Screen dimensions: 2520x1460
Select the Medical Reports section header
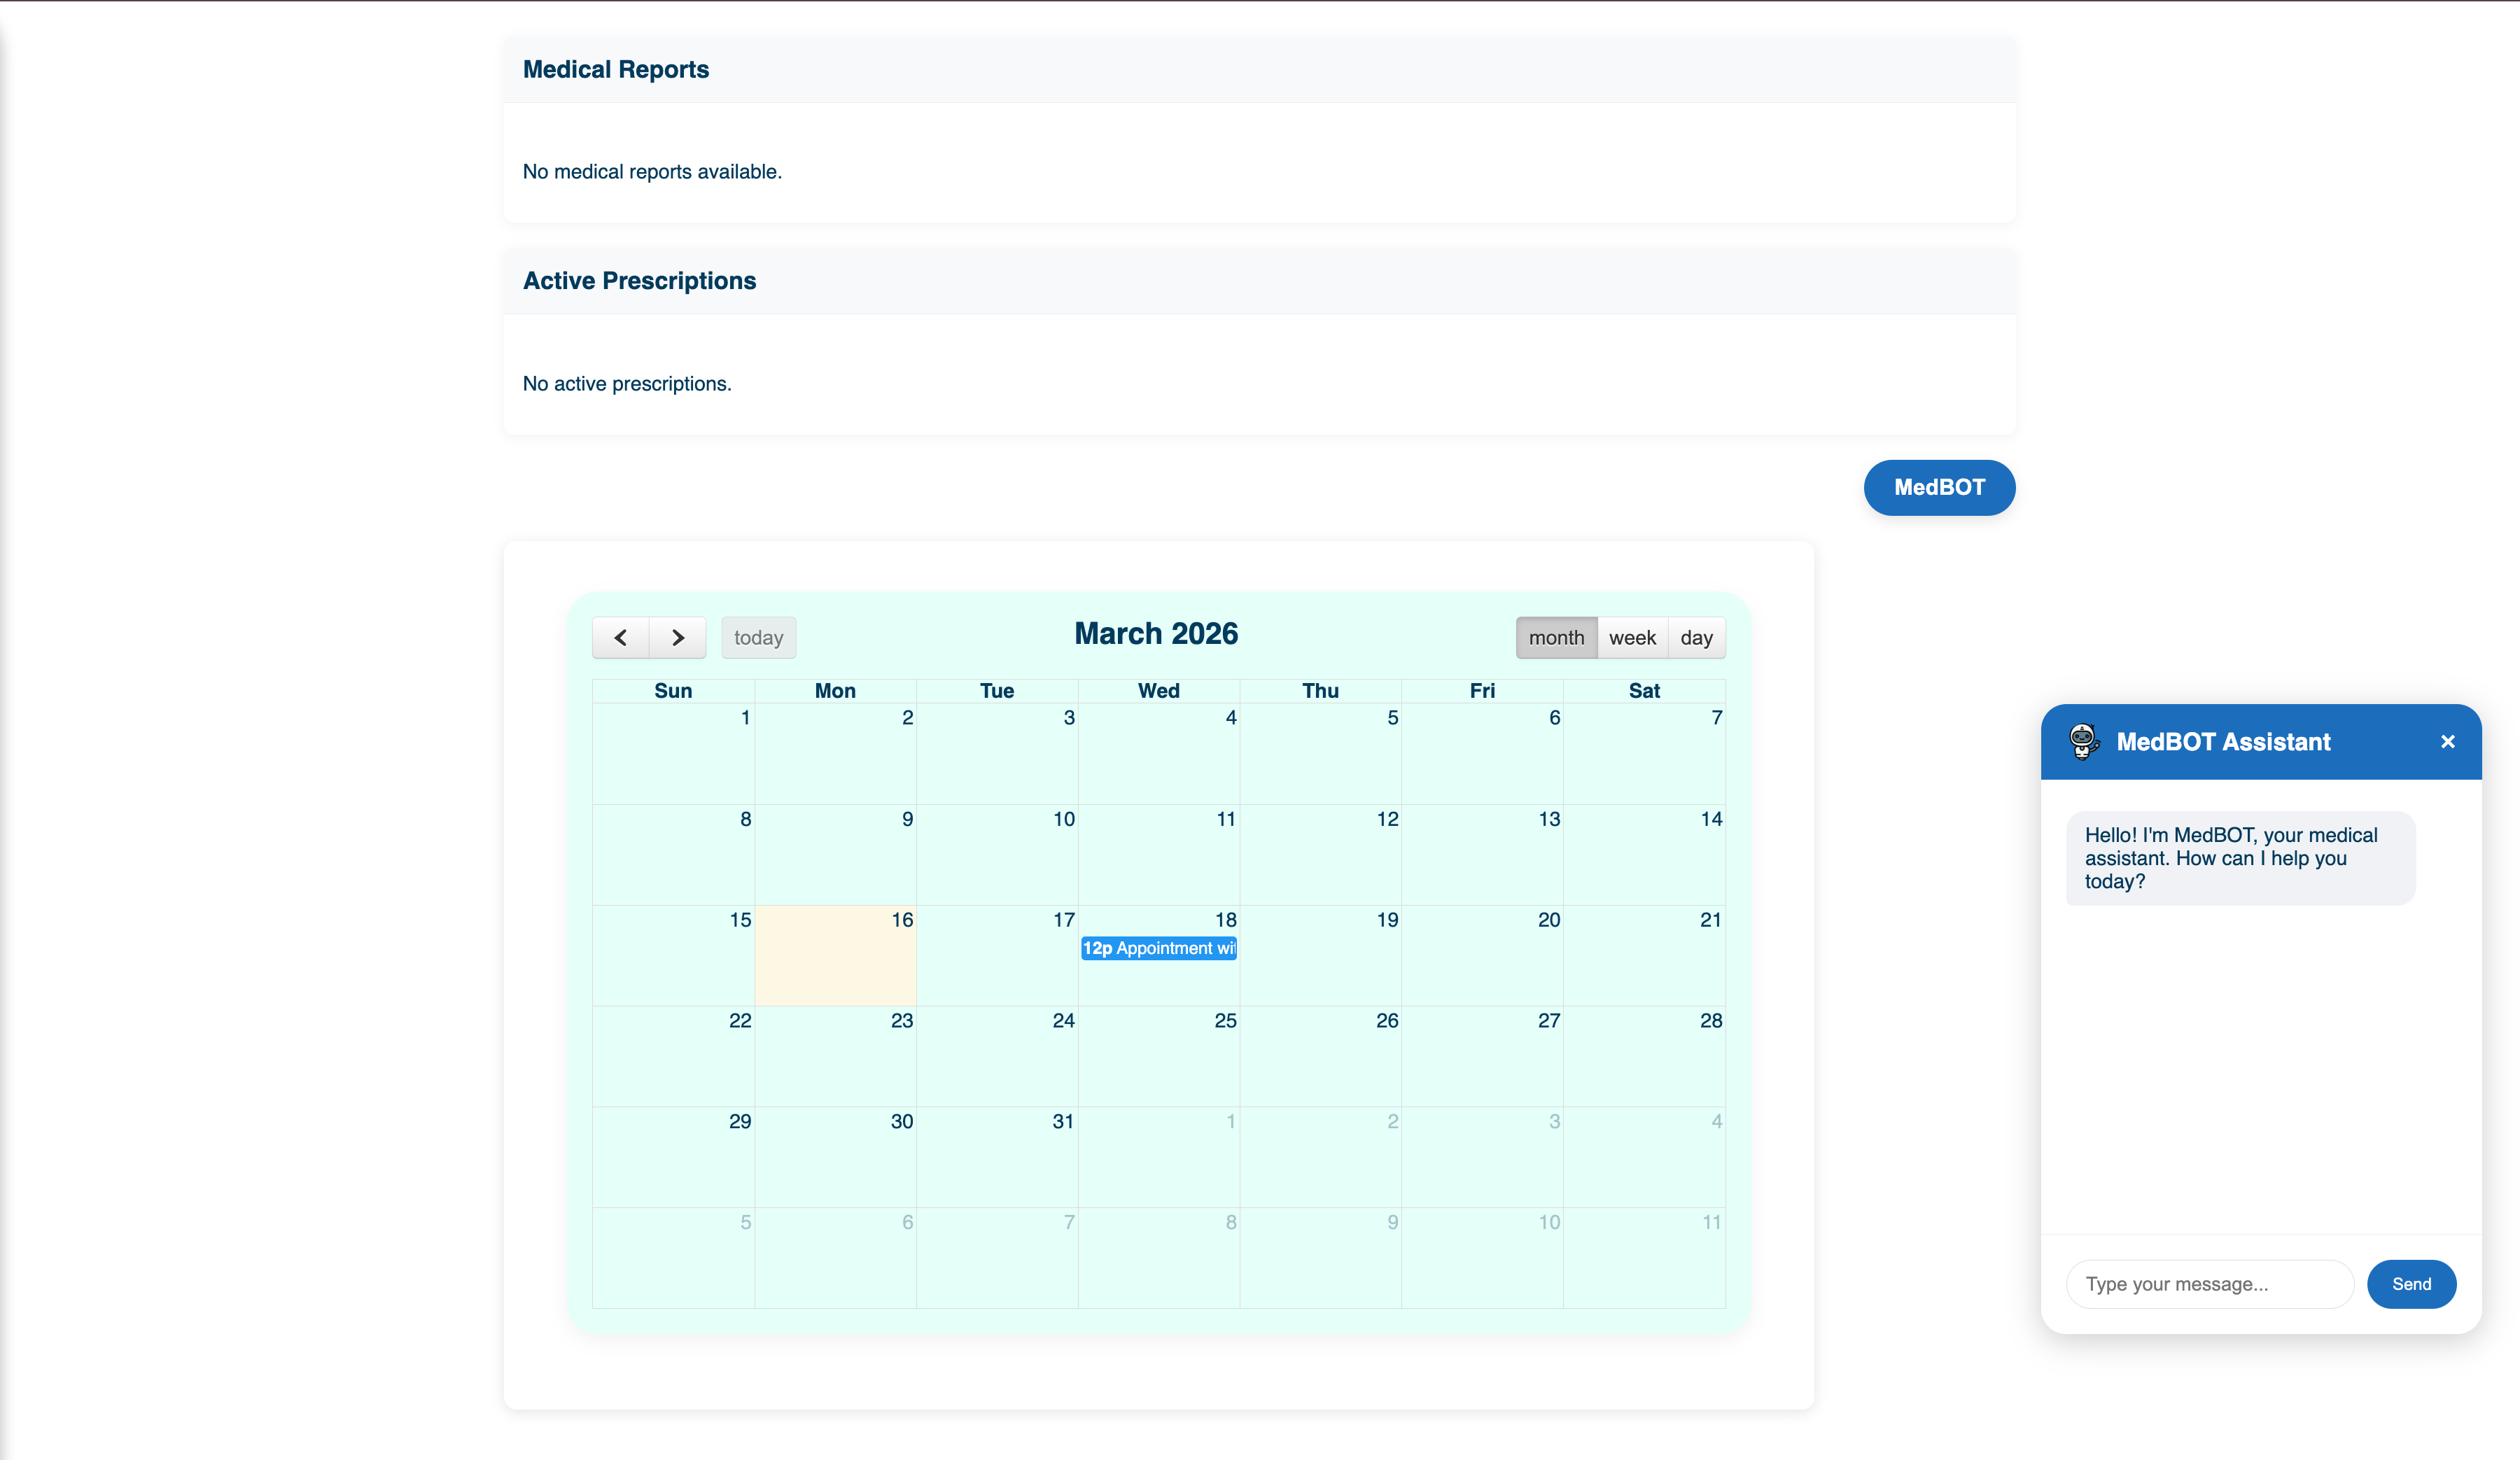click(616, 69)
